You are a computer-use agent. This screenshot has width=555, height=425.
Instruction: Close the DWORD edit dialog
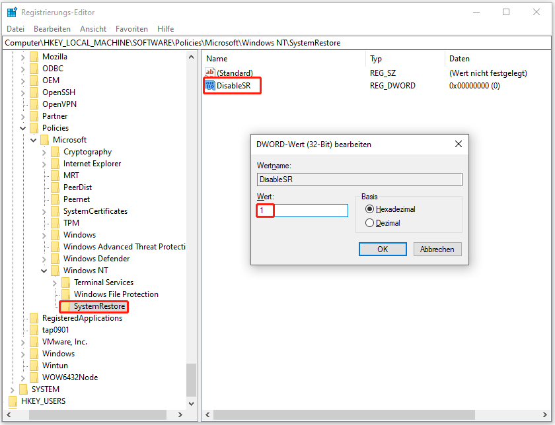pos(458,144)
